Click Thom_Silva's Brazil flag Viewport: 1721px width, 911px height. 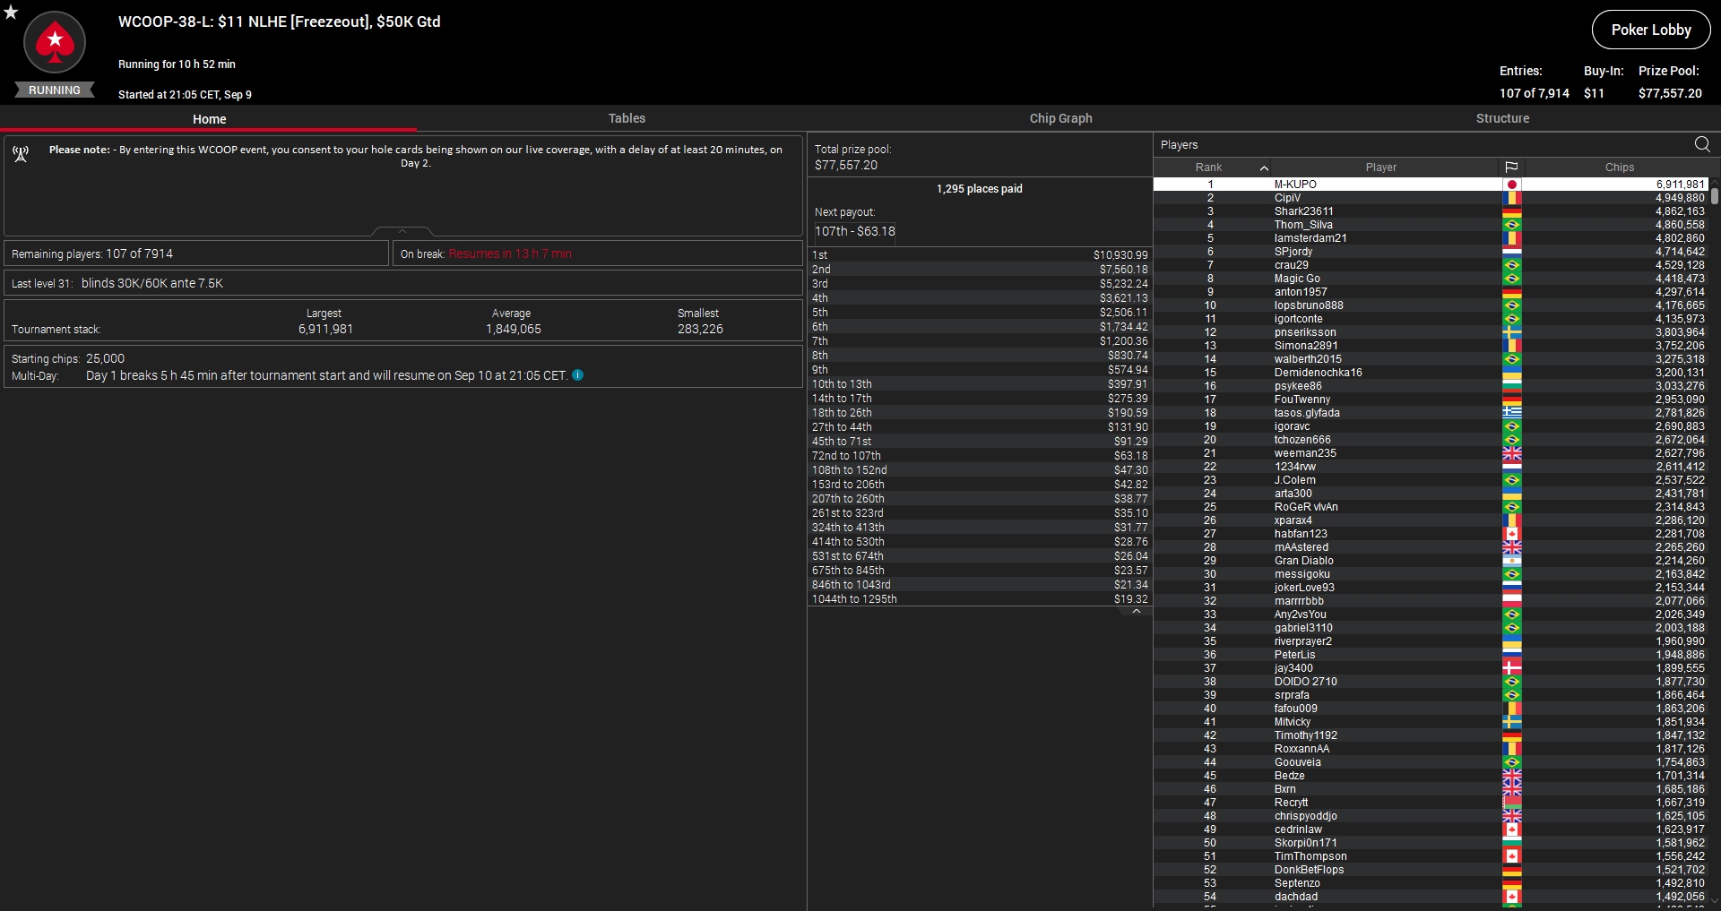coord(1512,225)
